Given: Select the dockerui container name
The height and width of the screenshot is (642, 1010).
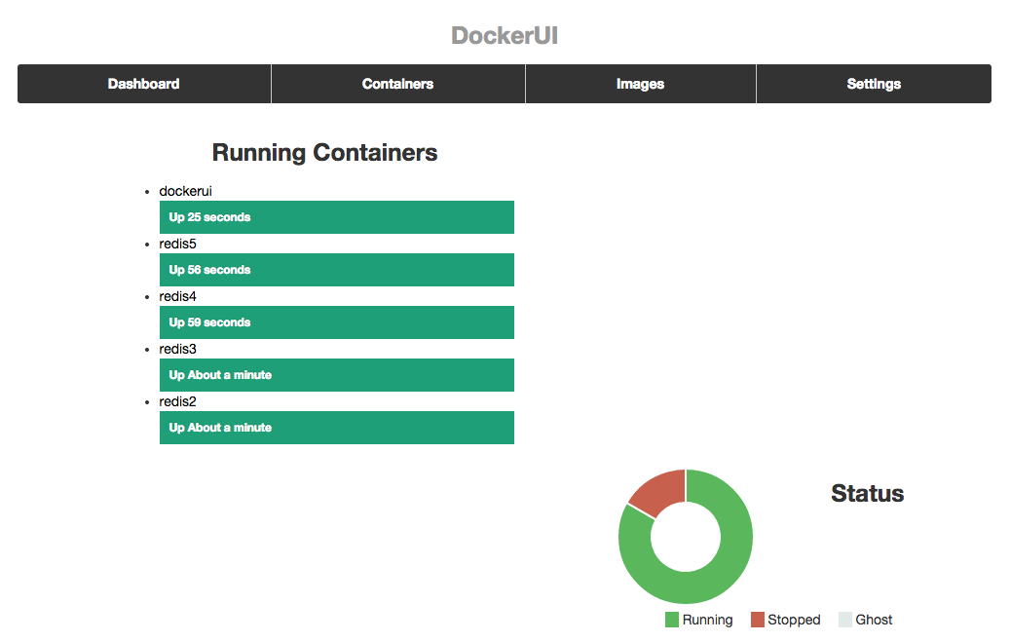Looking at the screenshot, I should pos(185,191).
